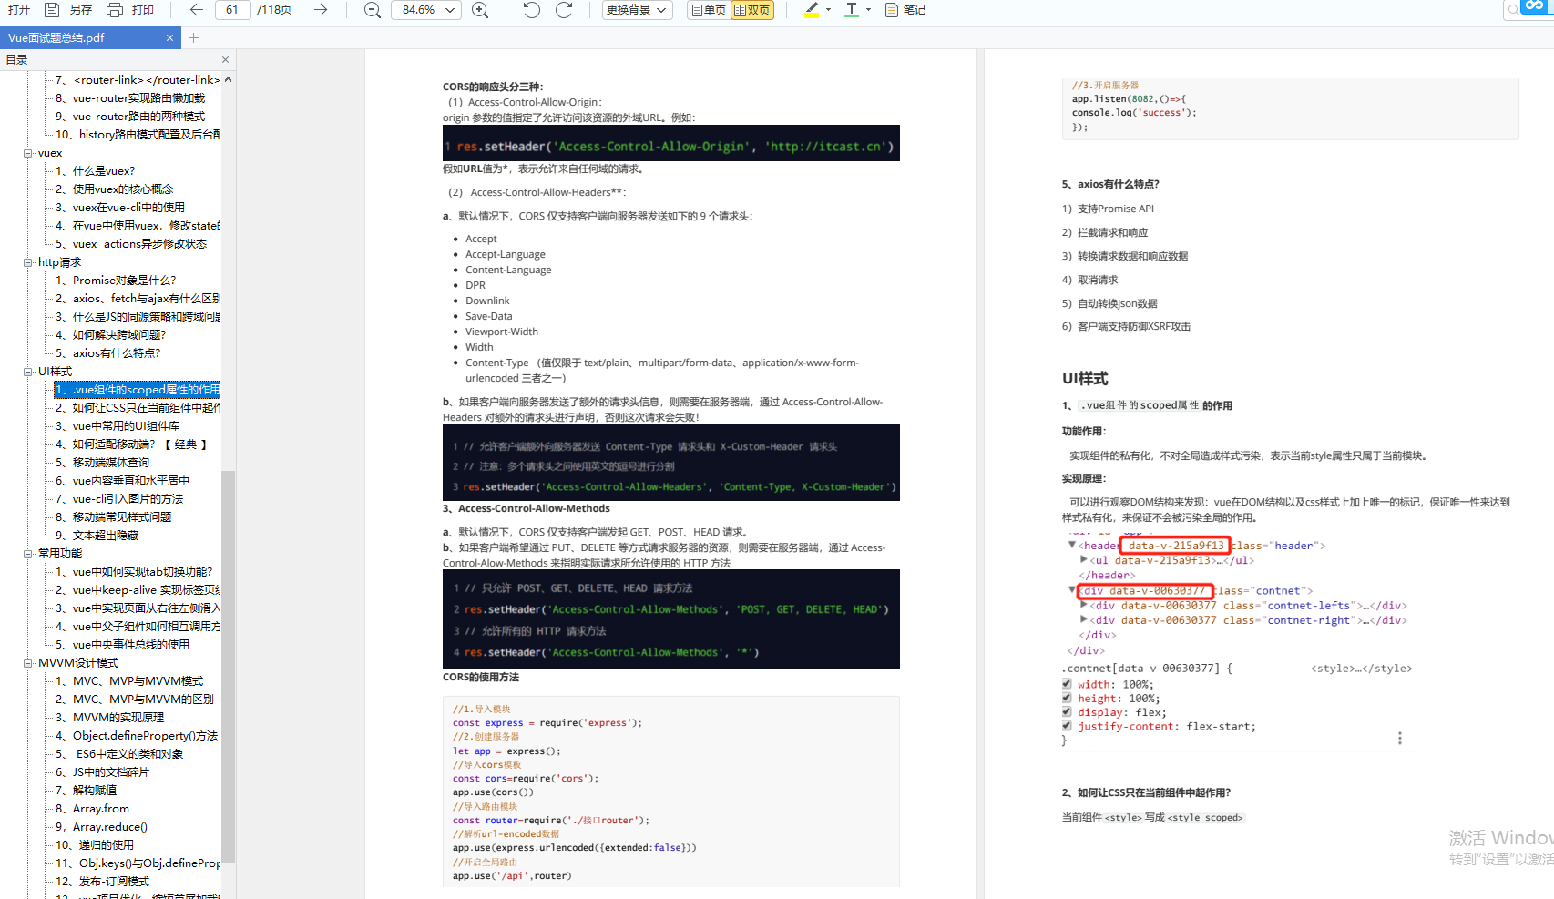Image resolution: width=1554 pixels, height=899 pixels.
Task: Go to previous page with left arrow
Action: tap(197, 10)
